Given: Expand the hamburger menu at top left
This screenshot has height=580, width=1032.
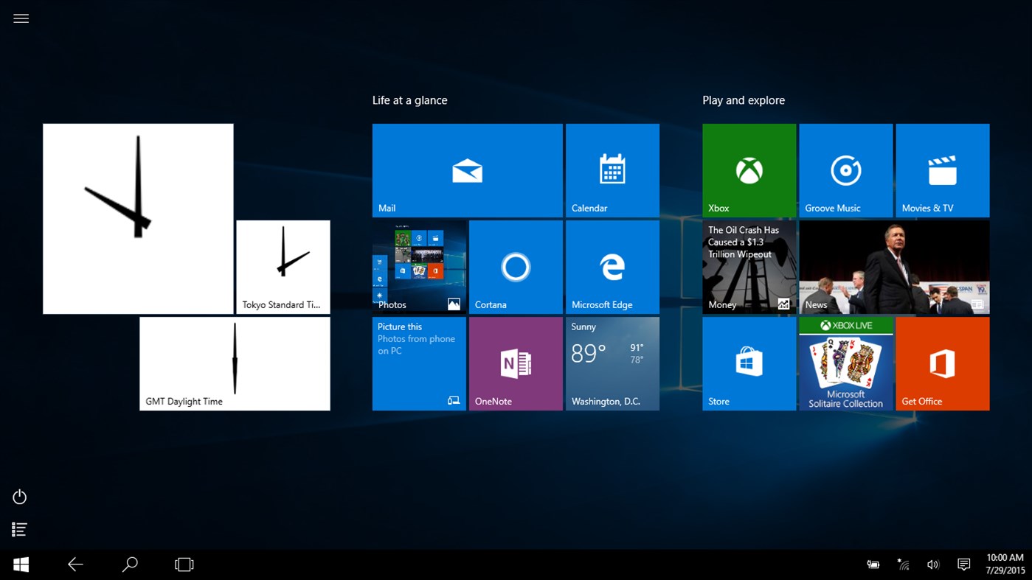Looking at the screenshot, I should tap(21, 18).
